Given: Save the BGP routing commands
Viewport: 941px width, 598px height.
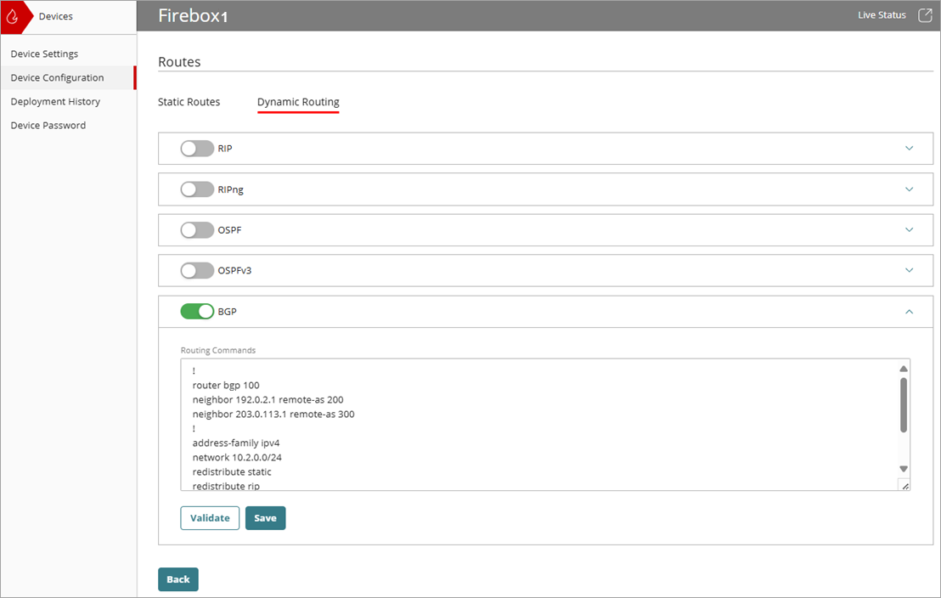Looking at the screenshot, I should coord(265,517).
